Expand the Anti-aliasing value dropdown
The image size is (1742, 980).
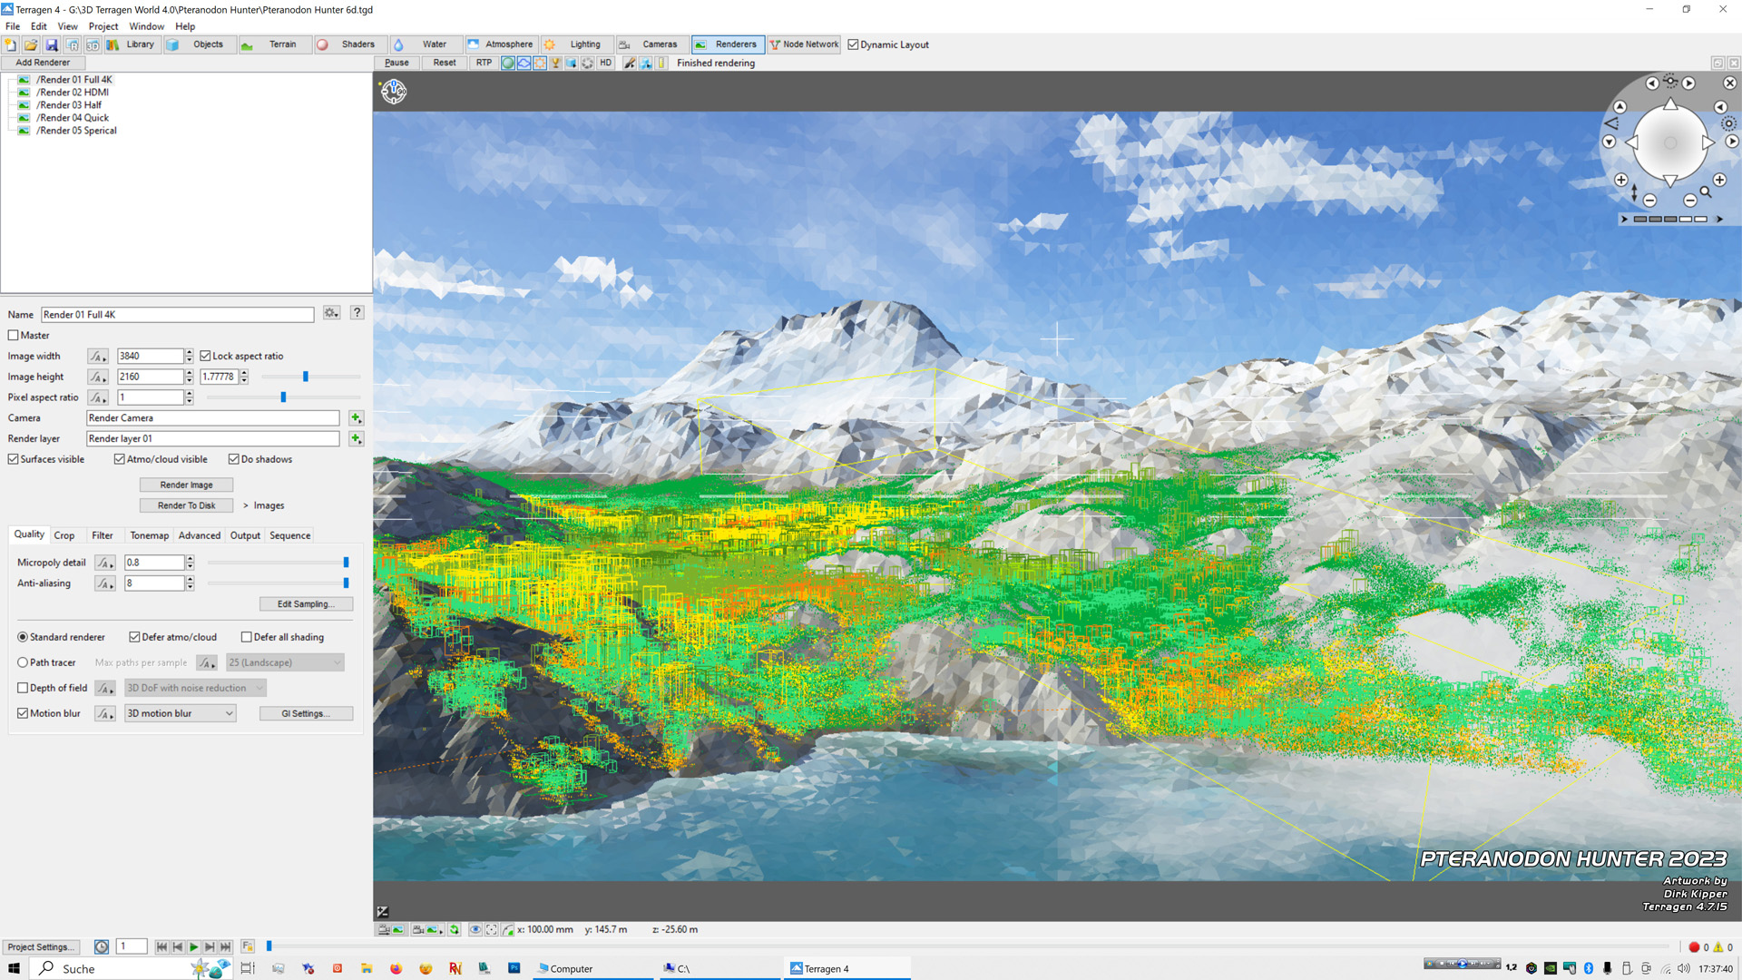(104, 583)
